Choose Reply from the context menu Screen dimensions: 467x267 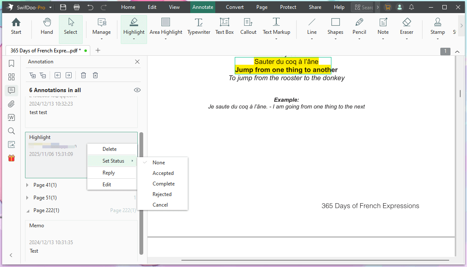pos(108,172)
